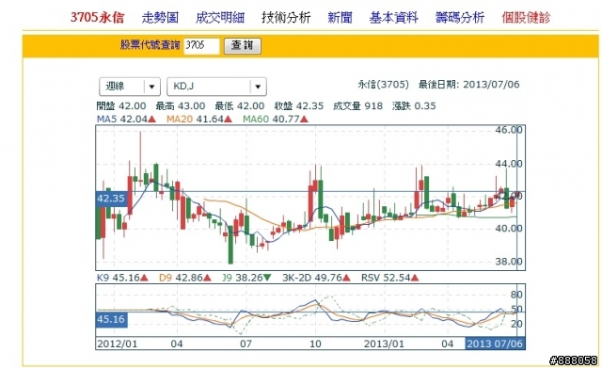Click the 3705永信 stock title
This screenshot has width=602, height=368.
pos(97,17)
